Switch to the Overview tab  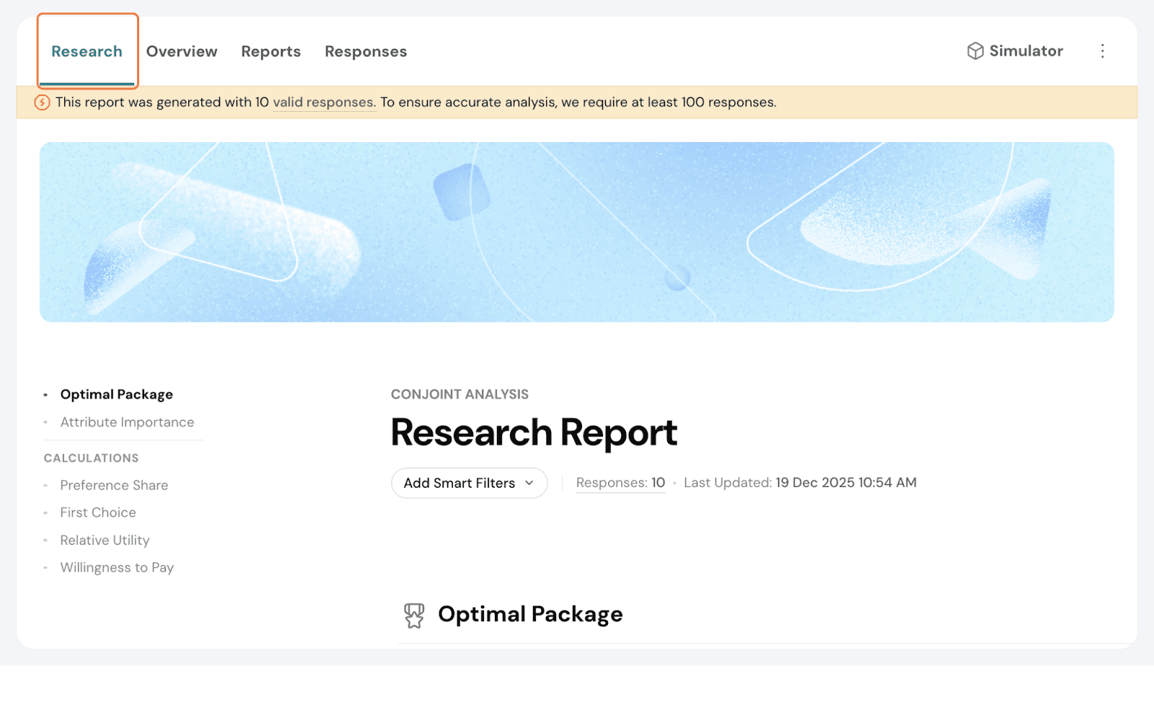click(x=182, y=52)
